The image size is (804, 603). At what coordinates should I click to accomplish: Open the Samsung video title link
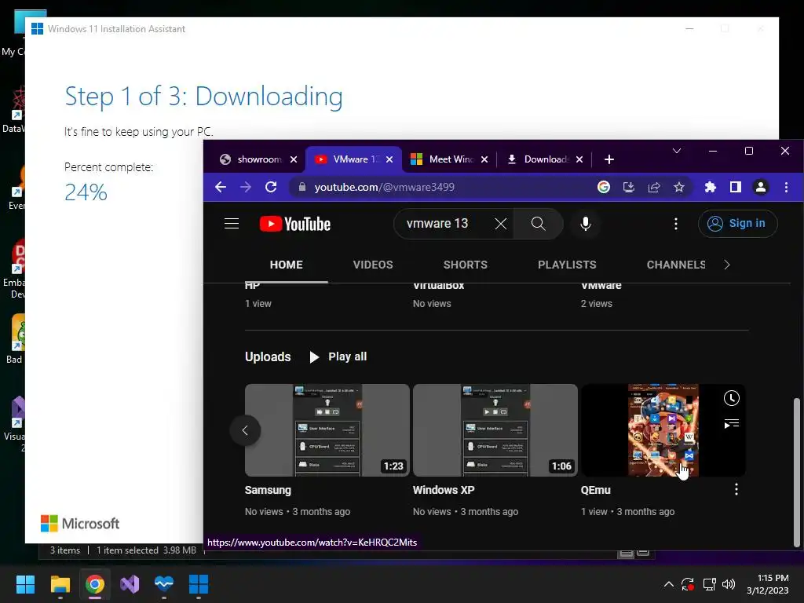click(268, 490)
